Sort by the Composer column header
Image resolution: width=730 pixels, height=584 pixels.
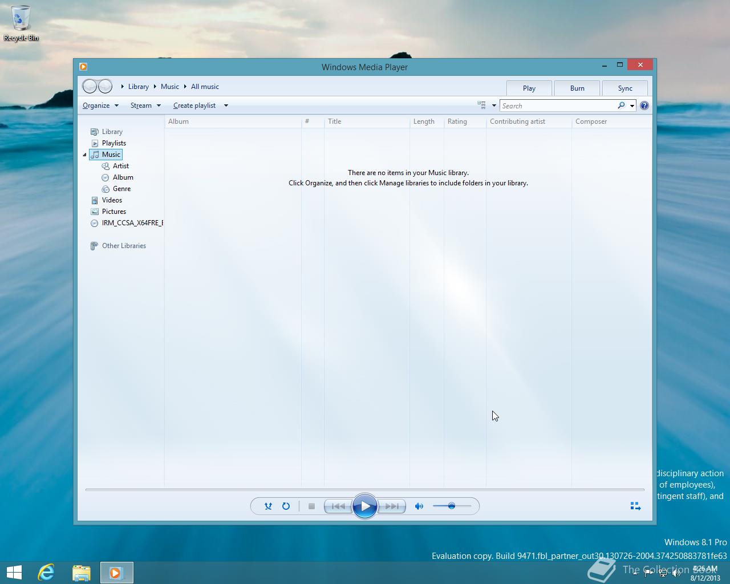click(x=611, y=121)
